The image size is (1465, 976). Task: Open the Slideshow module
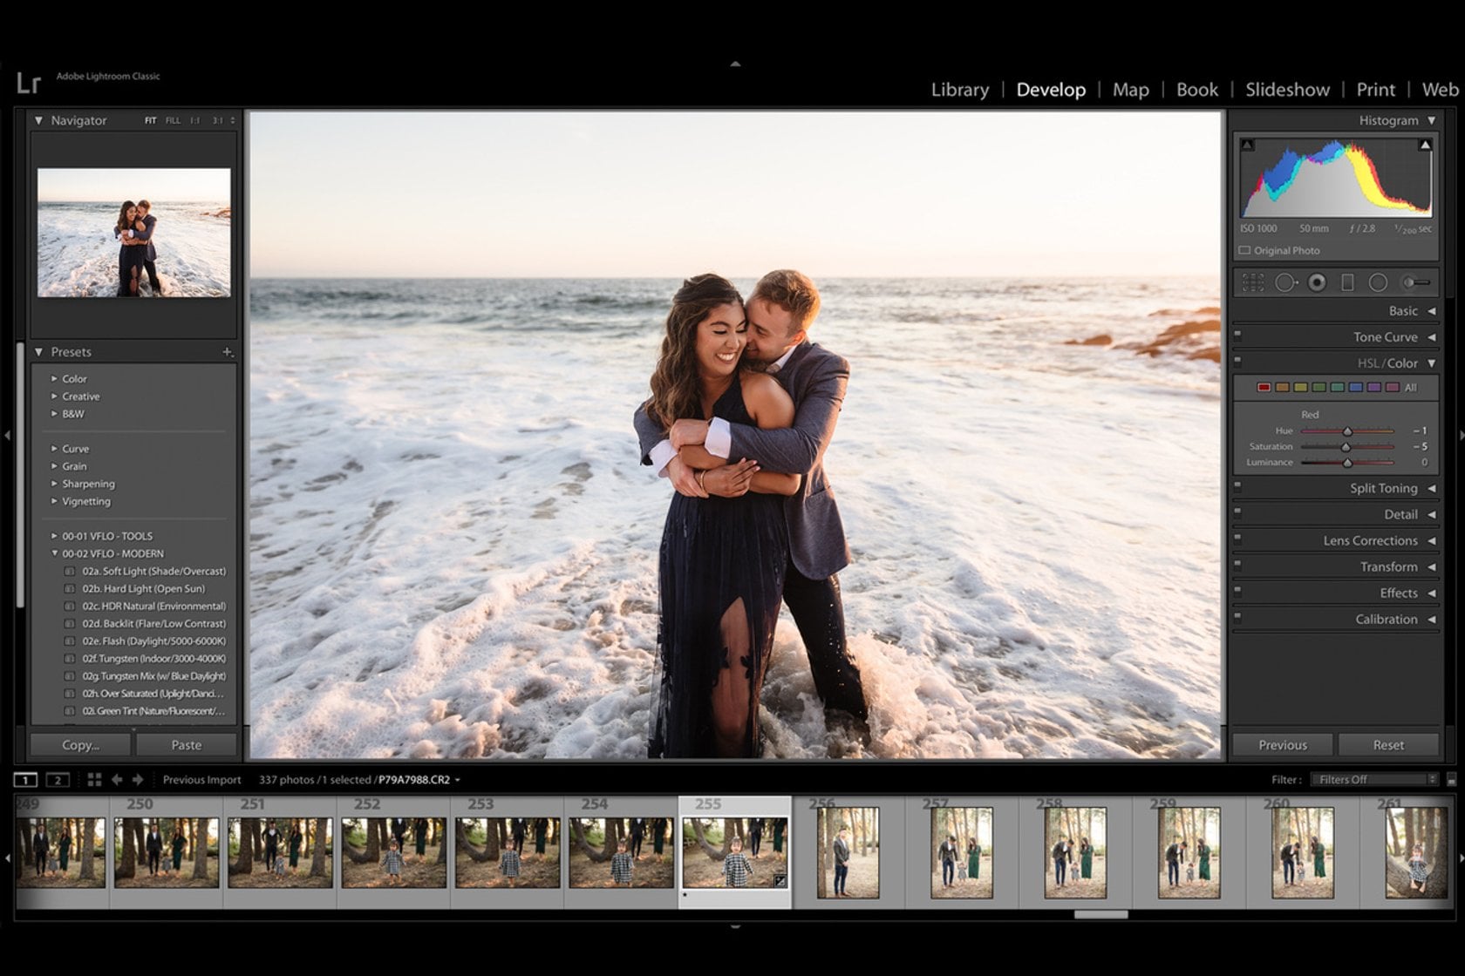coord(1286,90)
